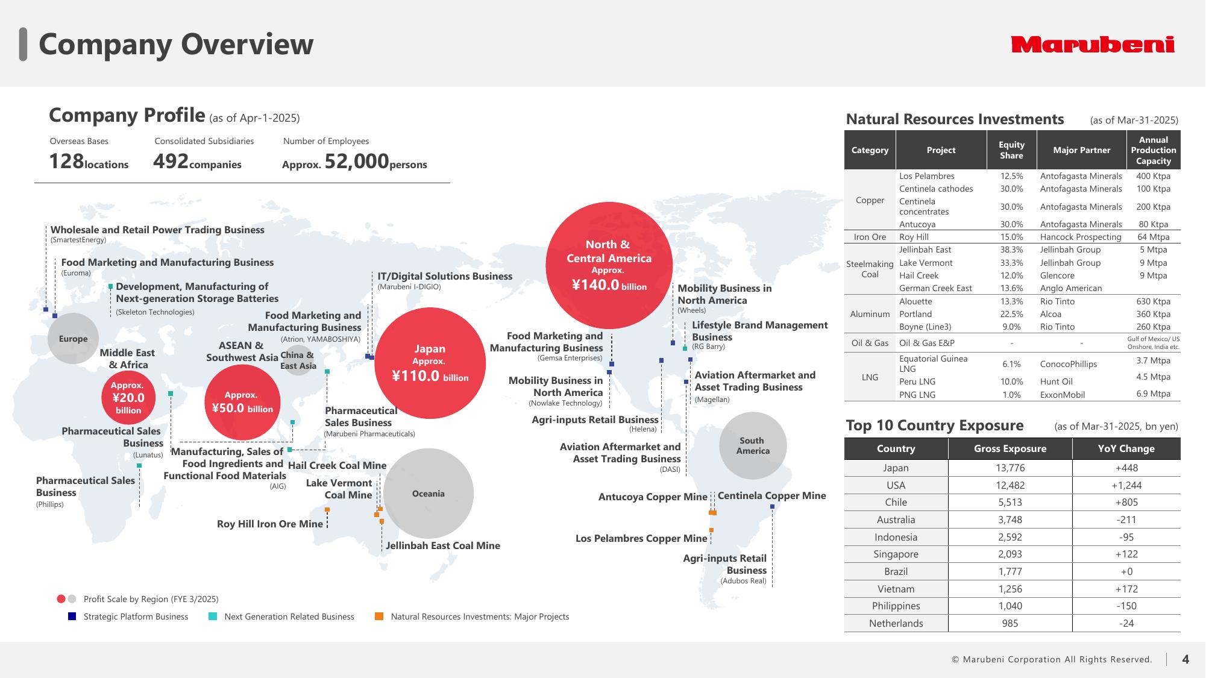The image size is (1206, 678).
Task: Click the "(Lunatus)" pharmaceutical label
Action: click(148, 455)
